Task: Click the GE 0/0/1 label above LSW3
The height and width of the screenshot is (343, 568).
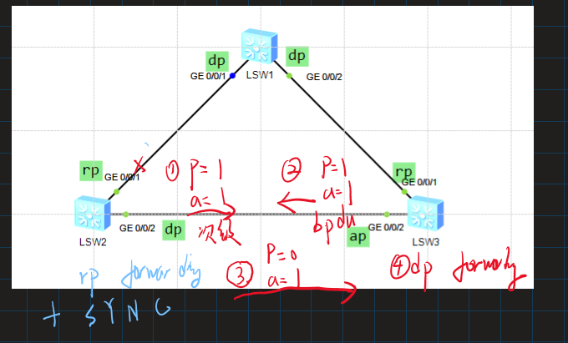Action: pyautogui.click(x=419, y=183)
